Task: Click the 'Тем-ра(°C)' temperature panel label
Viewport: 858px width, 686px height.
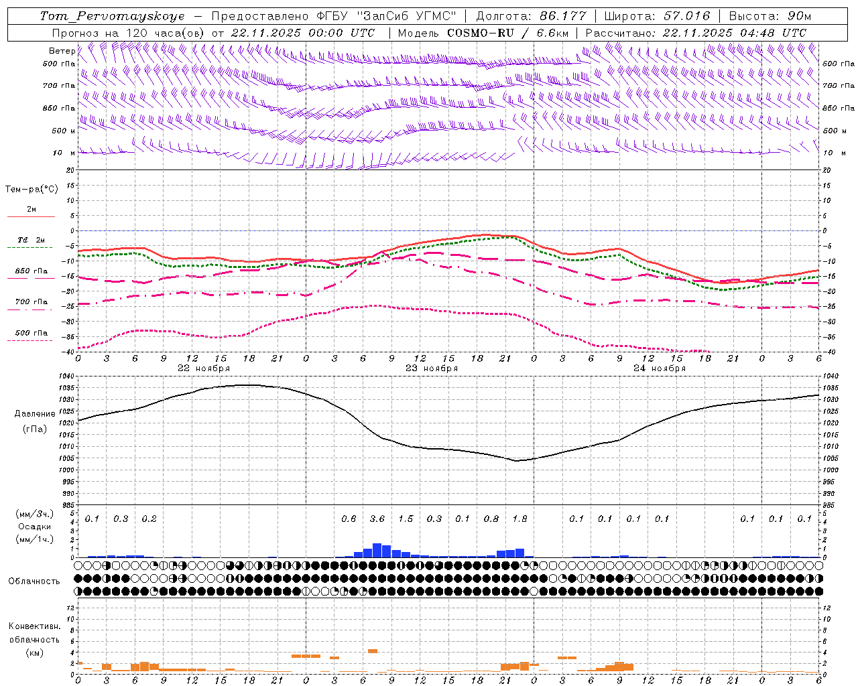Action: [x=32, y=190]
